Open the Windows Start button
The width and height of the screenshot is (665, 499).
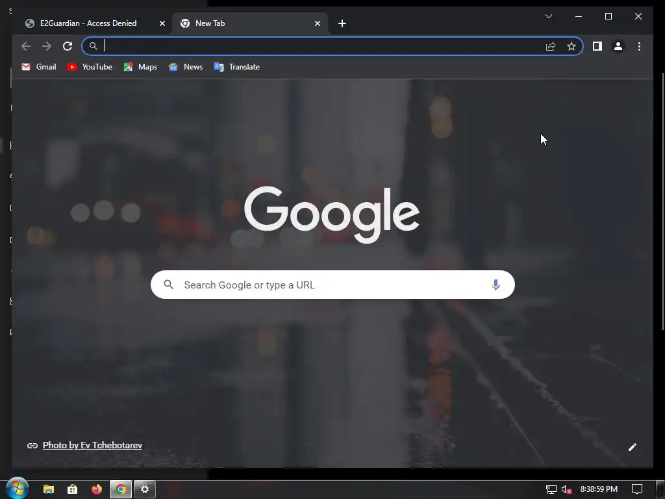[17, 489]
